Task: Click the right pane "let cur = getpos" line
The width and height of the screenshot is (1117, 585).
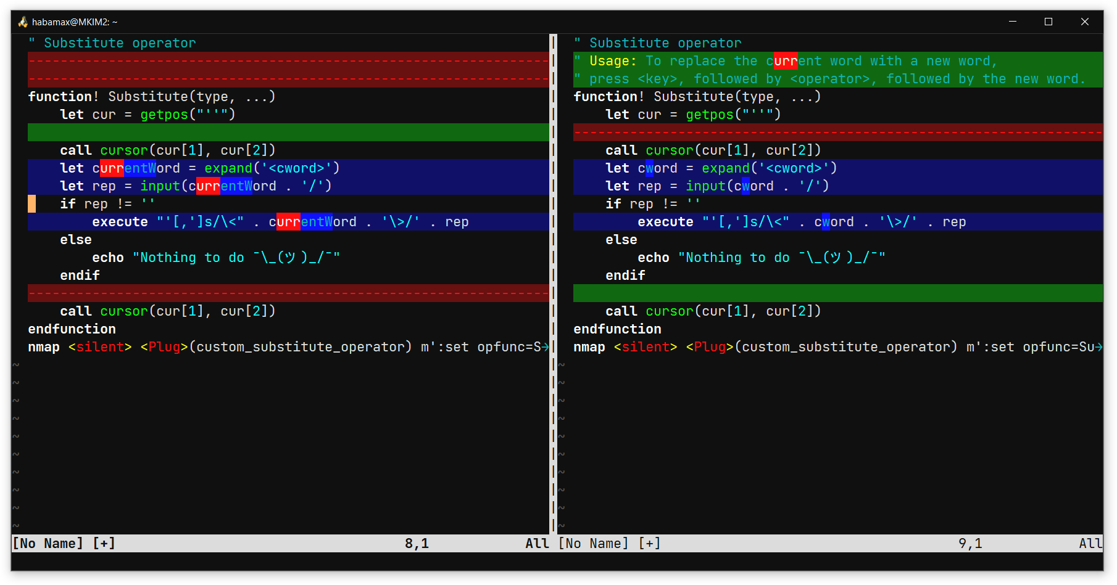Action: click(694, 115)
